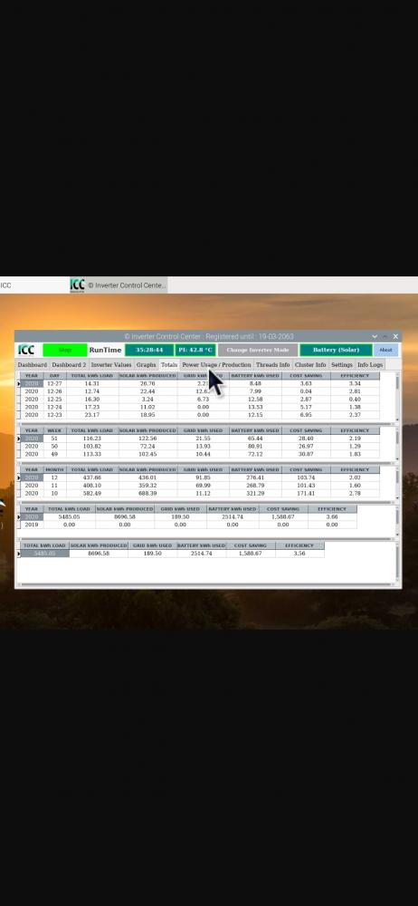418x906 pixels.
Task: Click the SOLAR kWh PRODUCED header in daily table
Action: pos(147,376)
